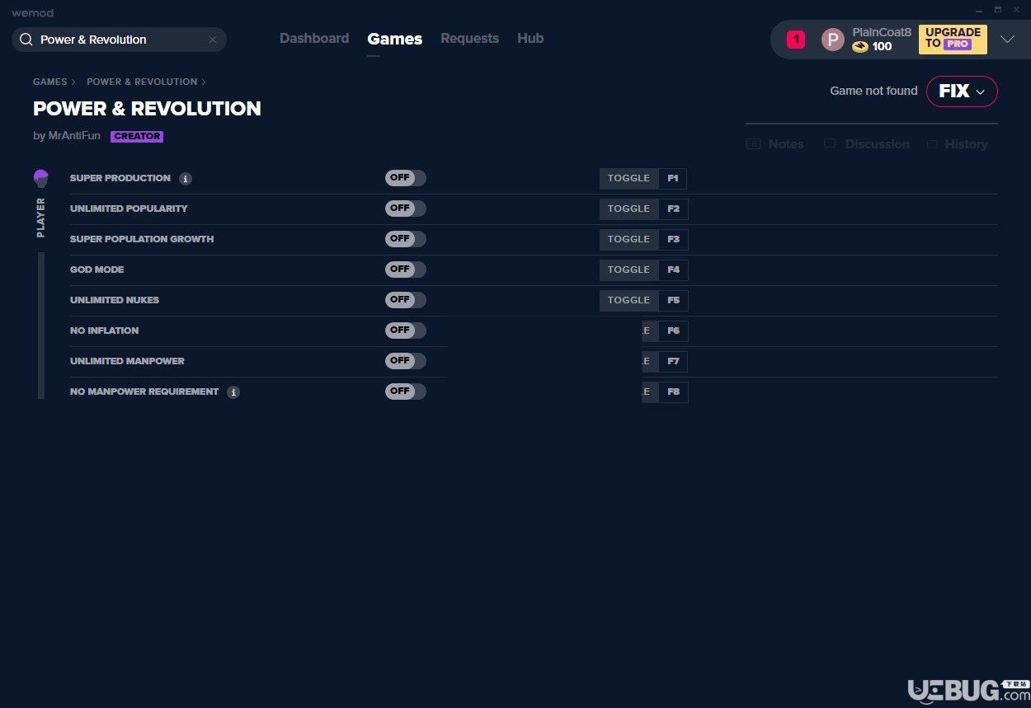Click the gold coin points icon
Viewport: 1031px width, 708px height.
coord(860,47)
